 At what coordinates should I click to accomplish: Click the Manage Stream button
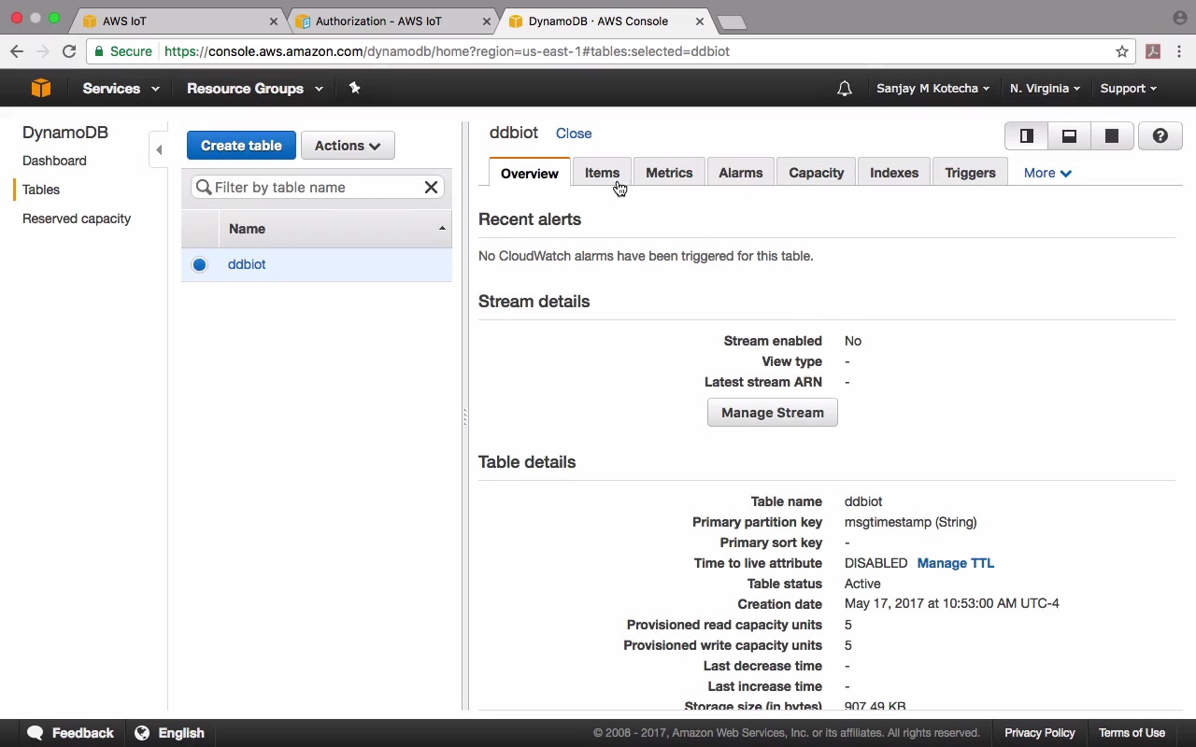[773, 413]
